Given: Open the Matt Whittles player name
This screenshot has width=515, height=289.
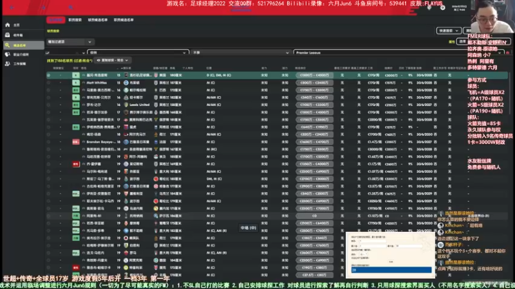Looking at the screenshot, I should point(97,83).
